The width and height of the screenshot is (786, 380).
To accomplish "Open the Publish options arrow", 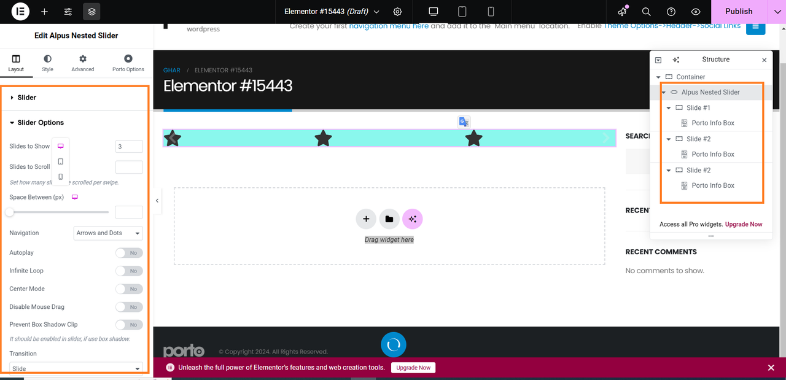I will pos(777,12).
